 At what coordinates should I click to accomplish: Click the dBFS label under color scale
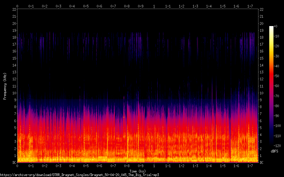click(x=274, y=151)
